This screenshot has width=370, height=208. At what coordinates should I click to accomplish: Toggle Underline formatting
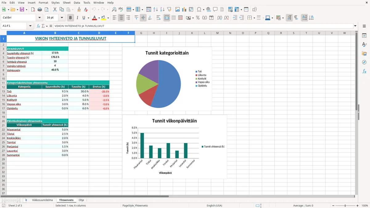click(x=84, y=18)
